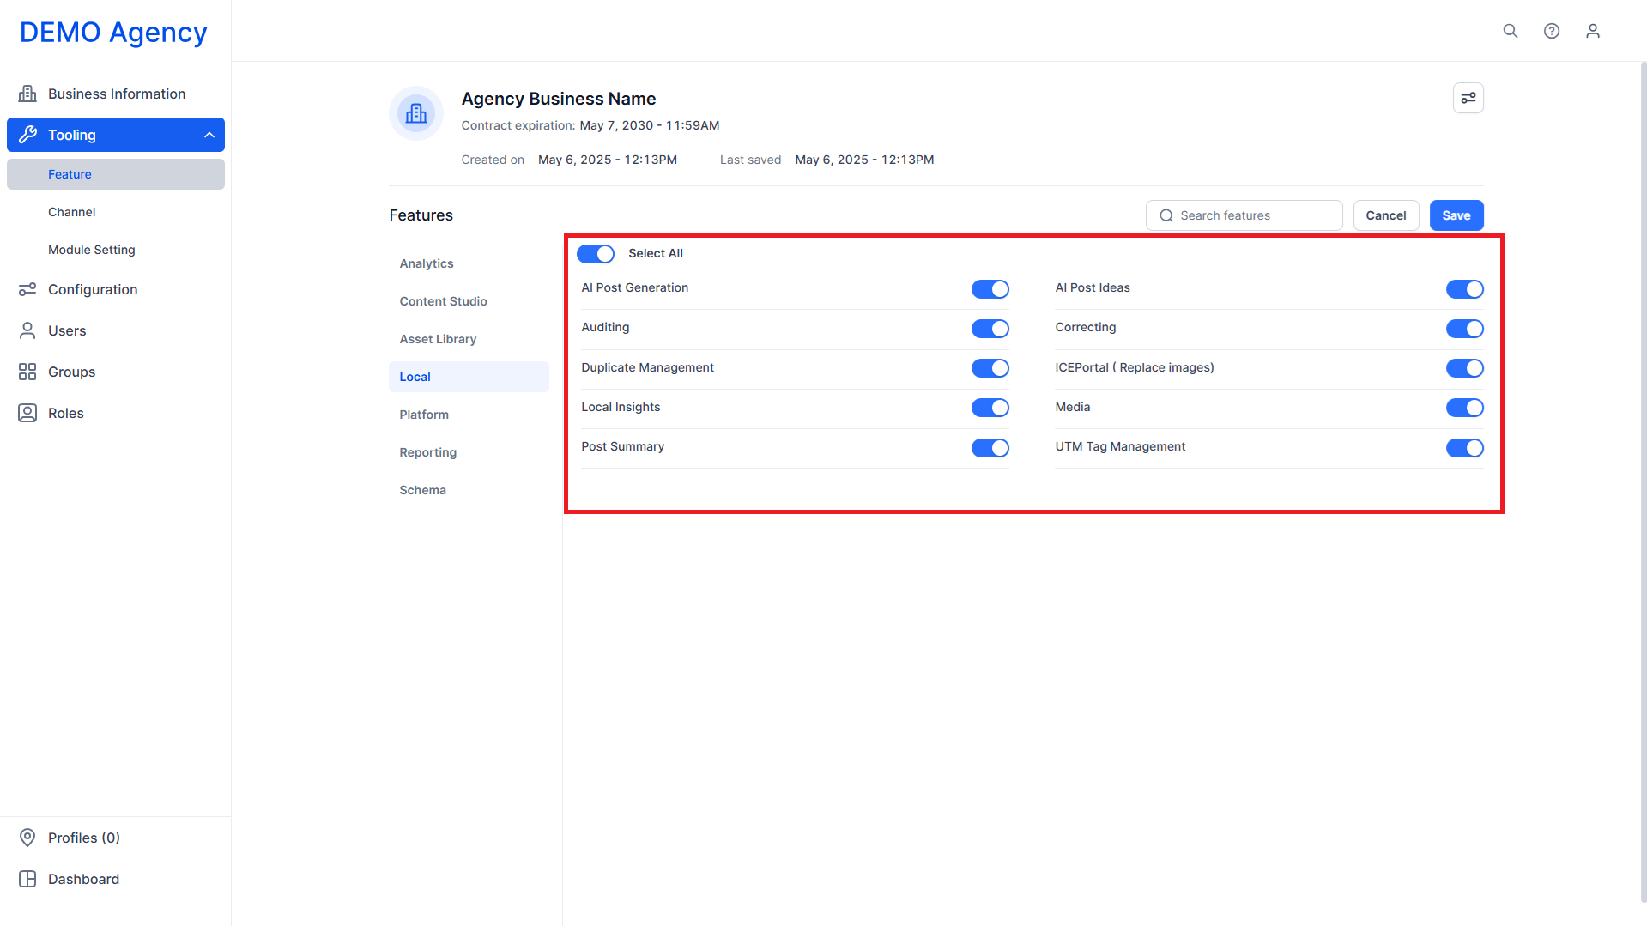Collapse the Tooling menu chevron
This screenshot has height=926, width=1647.
click(209, 135)
